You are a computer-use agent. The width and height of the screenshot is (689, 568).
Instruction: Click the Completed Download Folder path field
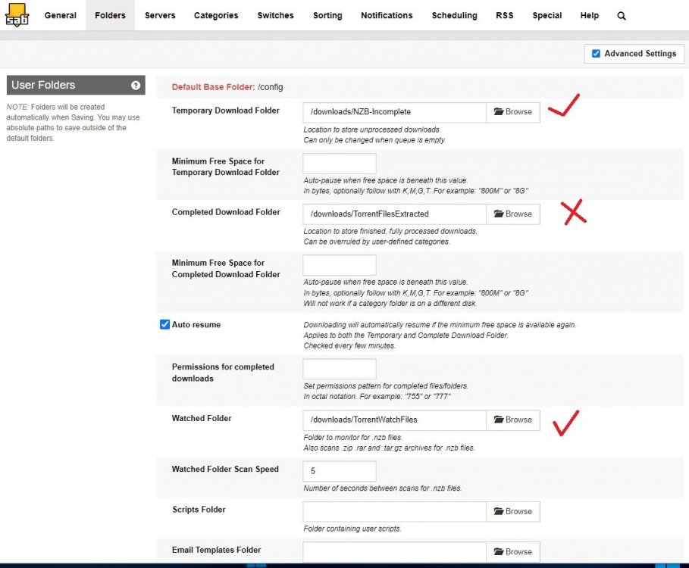click(x=394, y=214)
